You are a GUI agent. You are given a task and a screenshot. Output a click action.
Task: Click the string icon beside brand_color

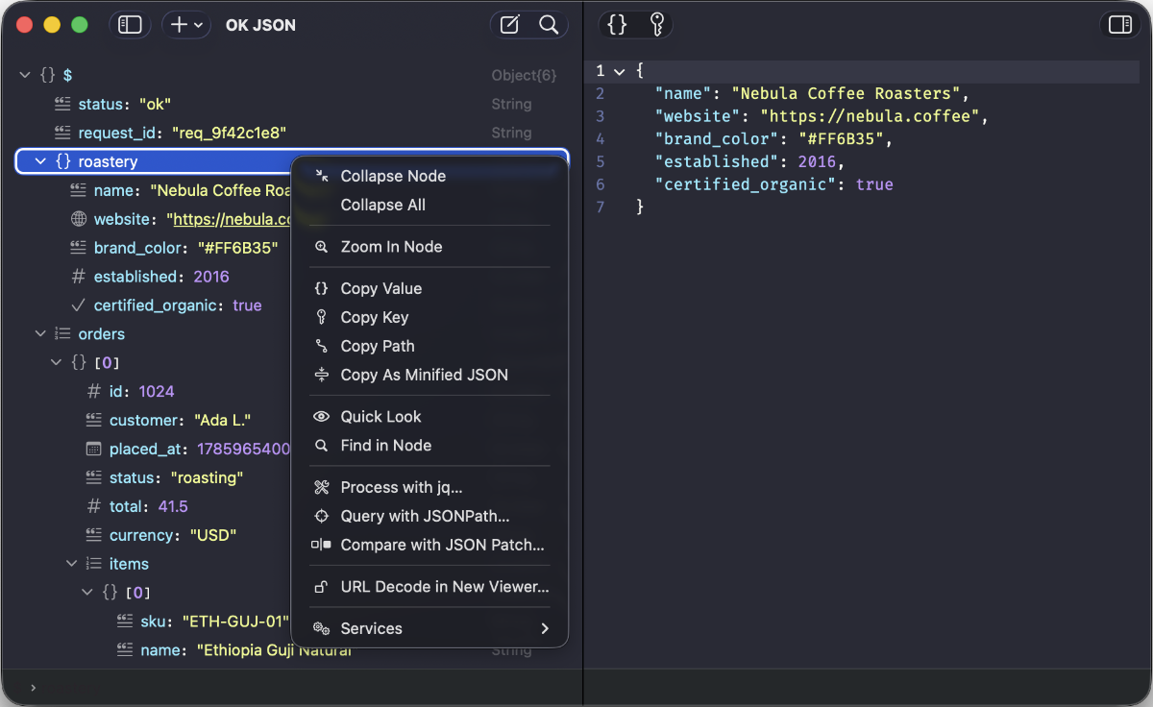79,248
